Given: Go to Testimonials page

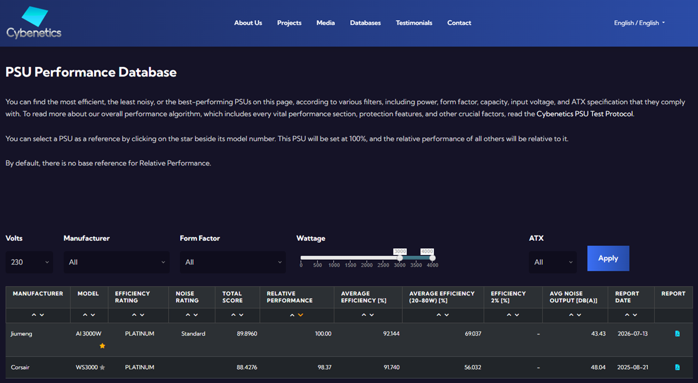Looking at the screenshot, I should 414,22.
